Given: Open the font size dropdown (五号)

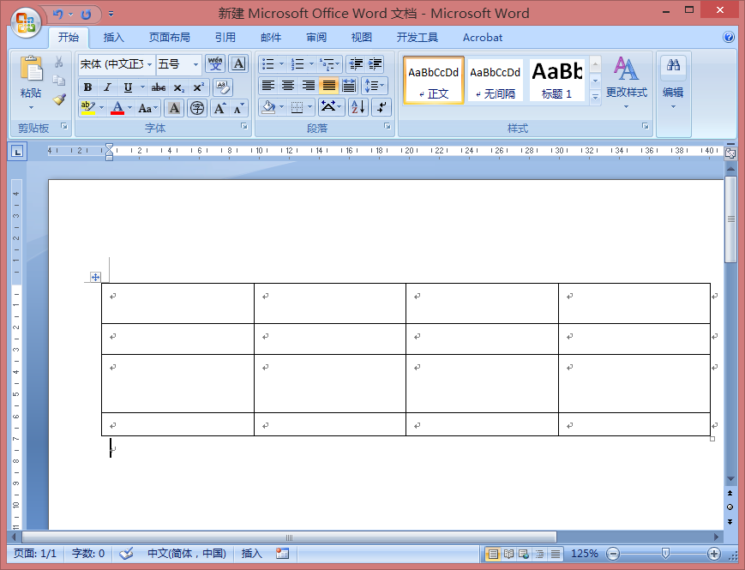Looking at the screenshot, I should [x=195, y=64].
